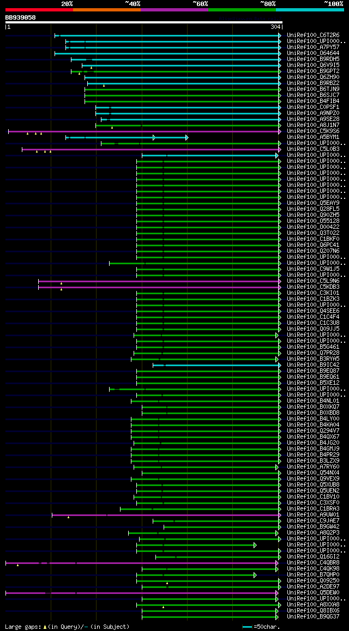Click the white query sequence bar

click(144, 22)
